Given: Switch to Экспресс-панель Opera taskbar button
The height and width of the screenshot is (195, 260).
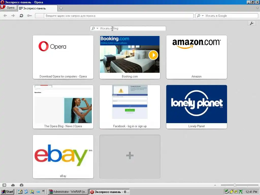Looking at the screenshot, I should [x=109, y=192].
